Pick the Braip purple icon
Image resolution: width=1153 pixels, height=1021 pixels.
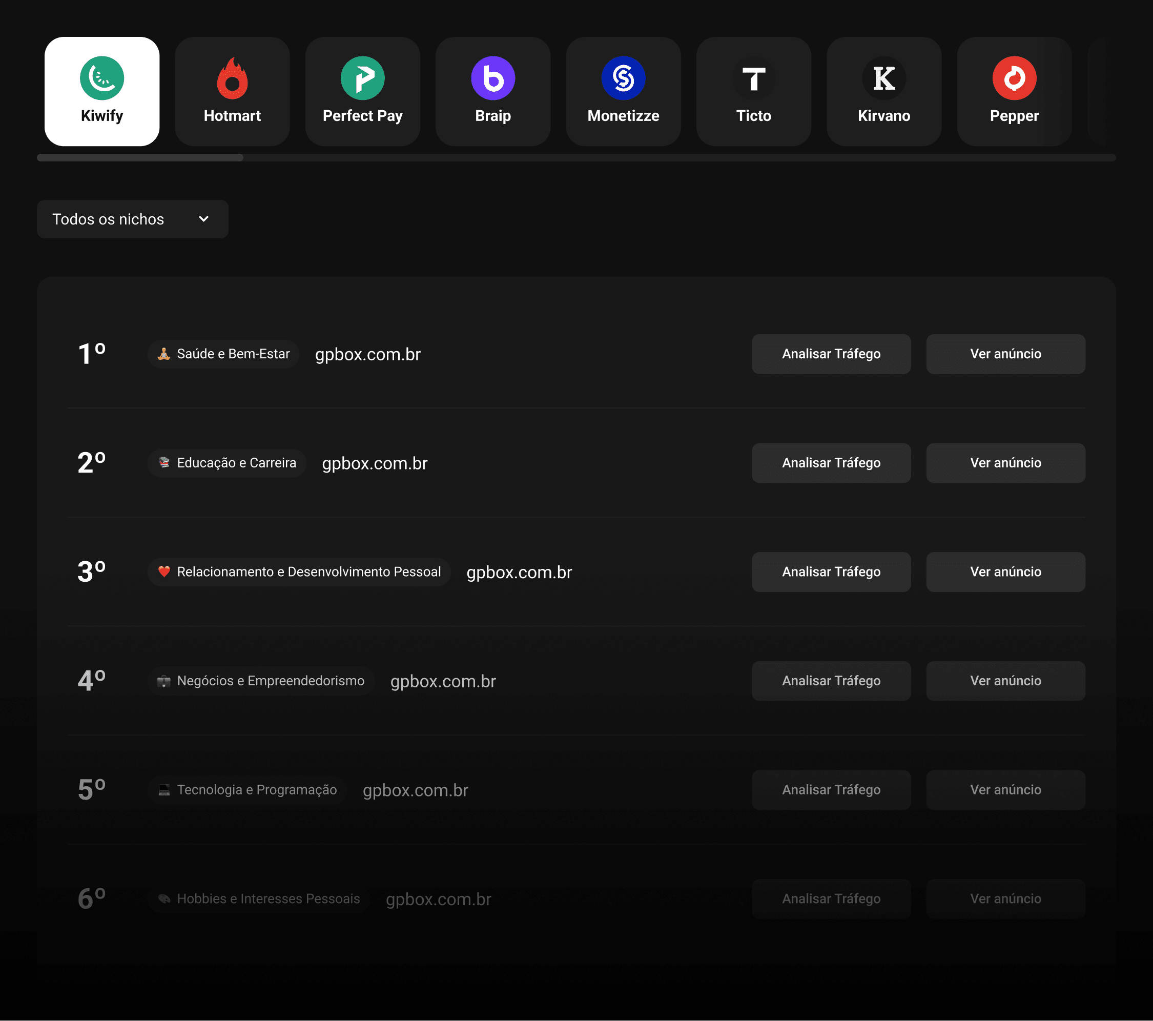(x=492, y=78)
